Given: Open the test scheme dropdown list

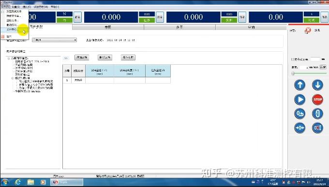Looking at the screenshot, I should [54, 40].
